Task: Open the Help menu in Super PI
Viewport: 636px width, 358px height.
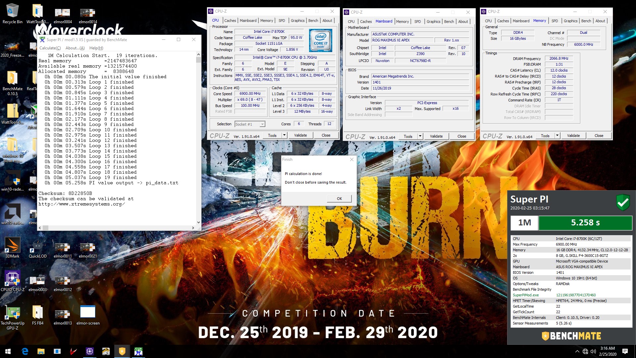Action: 96,48
